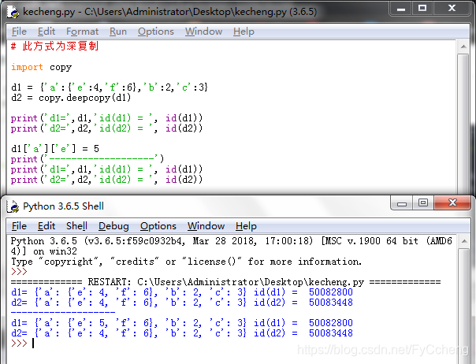Open File menu in kecheng.py editor window
This screenshot has height=364, width=476.
tap(19, 32)
